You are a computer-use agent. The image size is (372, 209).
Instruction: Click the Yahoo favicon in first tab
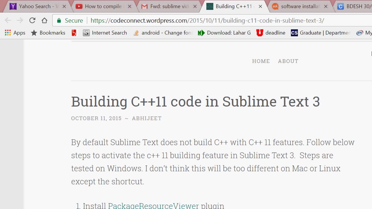(x=13, y=6)
